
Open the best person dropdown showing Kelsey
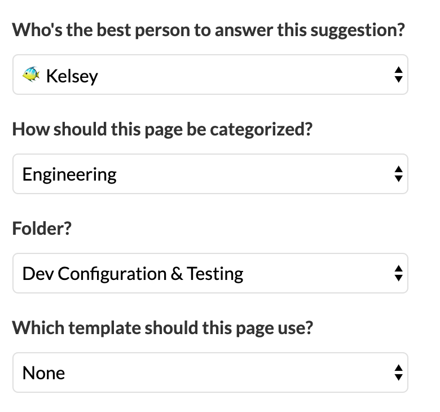210,74
